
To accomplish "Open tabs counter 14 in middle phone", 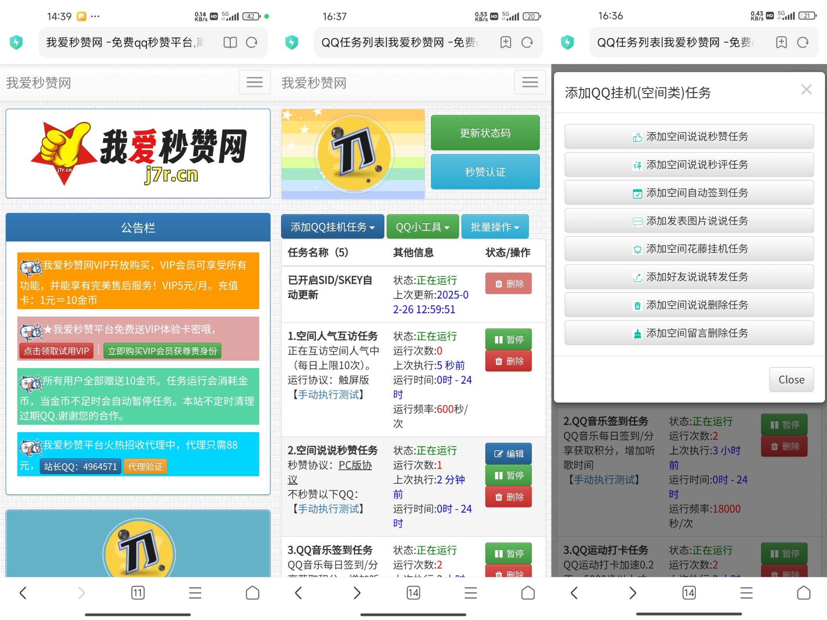I will click(x=413, y=593).
